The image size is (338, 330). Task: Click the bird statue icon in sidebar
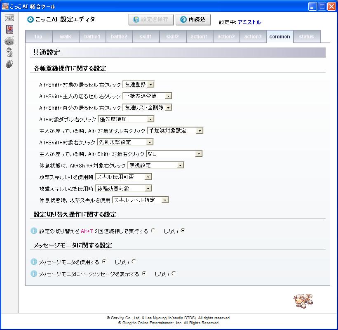point(9,52)
